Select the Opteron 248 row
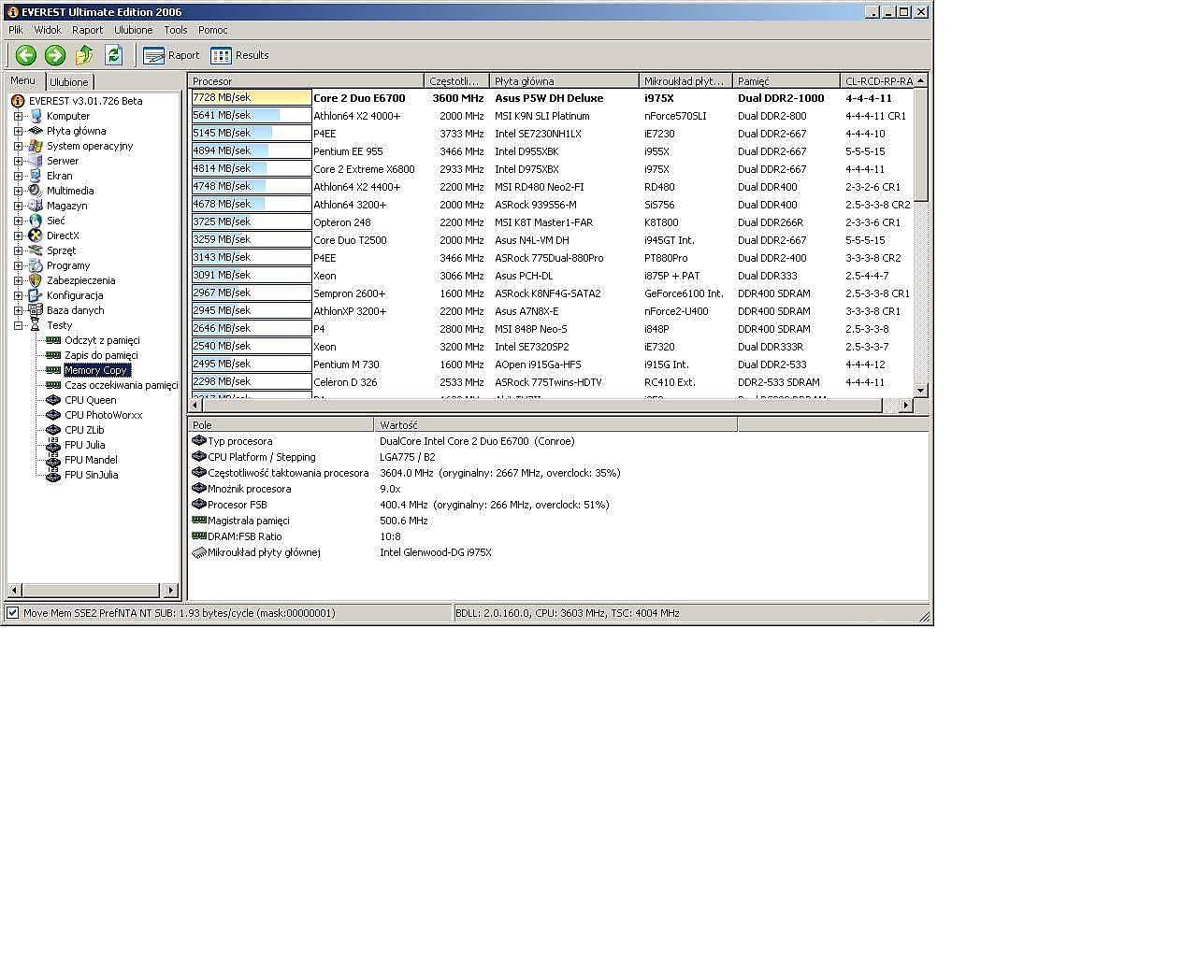This screenshot has height=957, width=1197. [x=552, y=222]
